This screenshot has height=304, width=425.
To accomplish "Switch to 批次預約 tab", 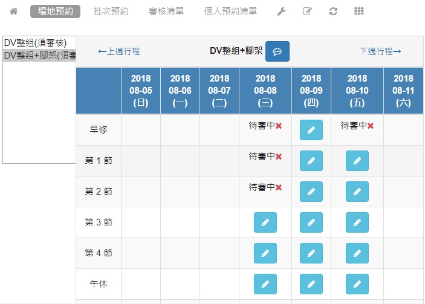I will pyautogui.click(x=111, y=11).
